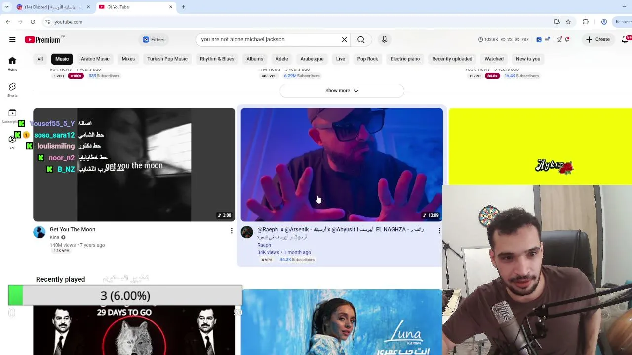Click the Create button
The width and height of the screenshot is (632, 355).
(598, 39)
